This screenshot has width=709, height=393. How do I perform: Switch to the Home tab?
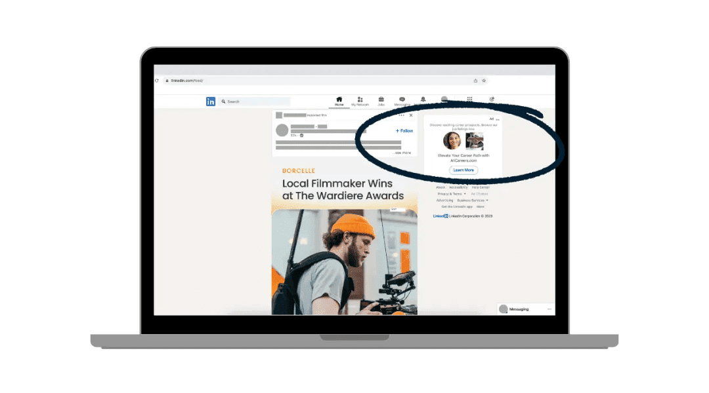point(339,100)
